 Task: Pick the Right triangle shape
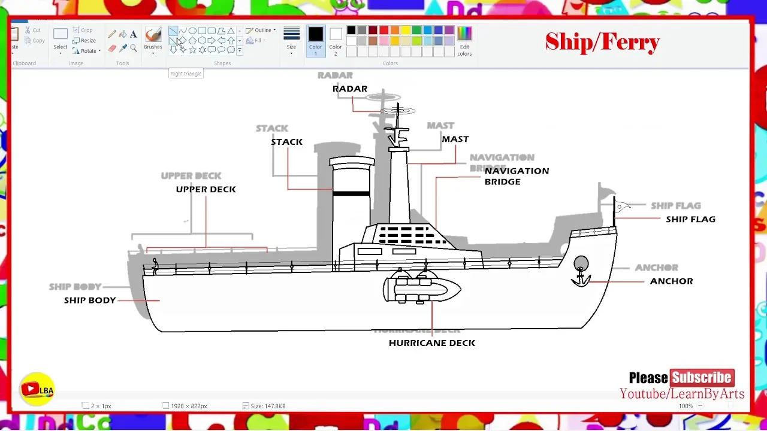(173, 41)
